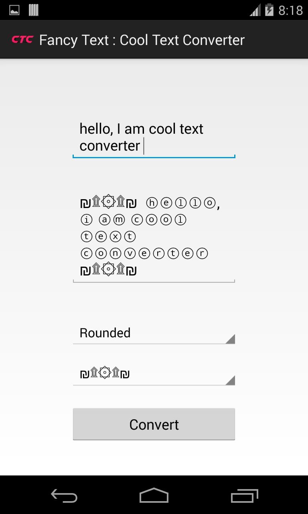308x514 pixels.
Task: Click the Fancy Text app title
Action: click(x=141, y=40)
